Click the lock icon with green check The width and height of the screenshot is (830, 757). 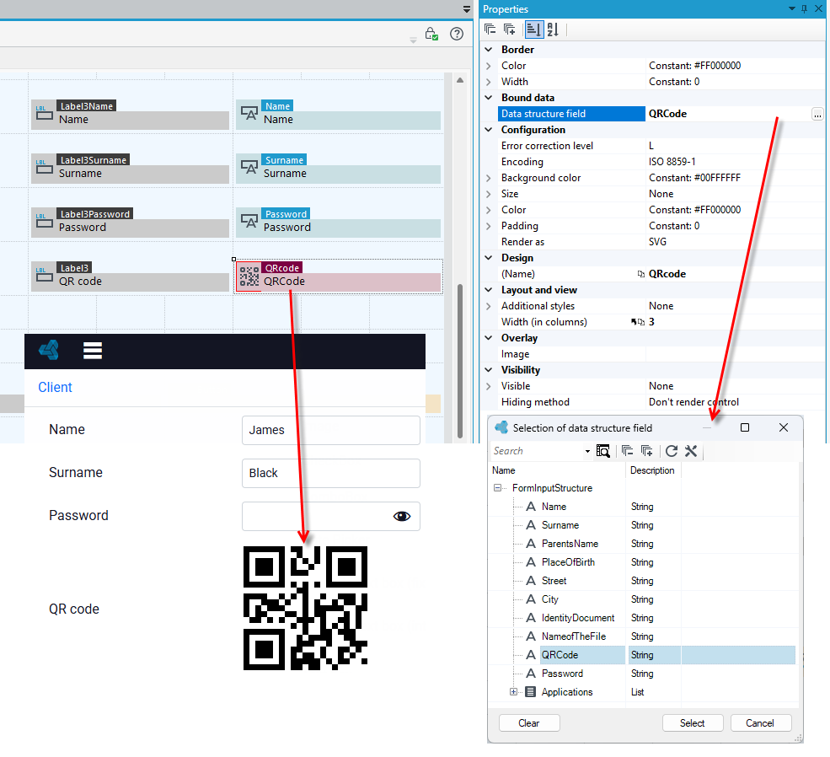431,34
